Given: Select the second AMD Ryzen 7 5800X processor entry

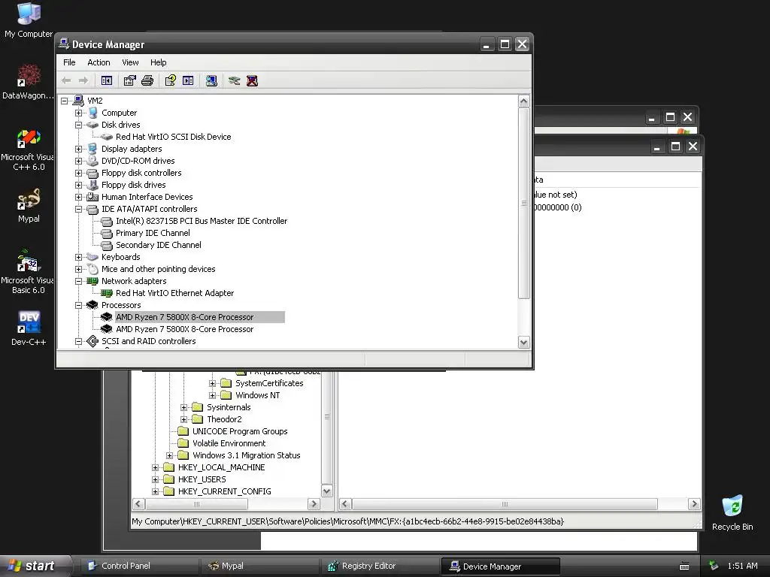Looking at the screenshot, I should [x=185, y=329].
